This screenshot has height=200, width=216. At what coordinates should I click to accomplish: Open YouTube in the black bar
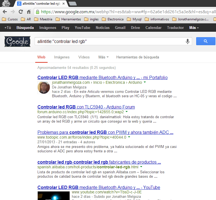pyautogui.click(x=82, y=28)
